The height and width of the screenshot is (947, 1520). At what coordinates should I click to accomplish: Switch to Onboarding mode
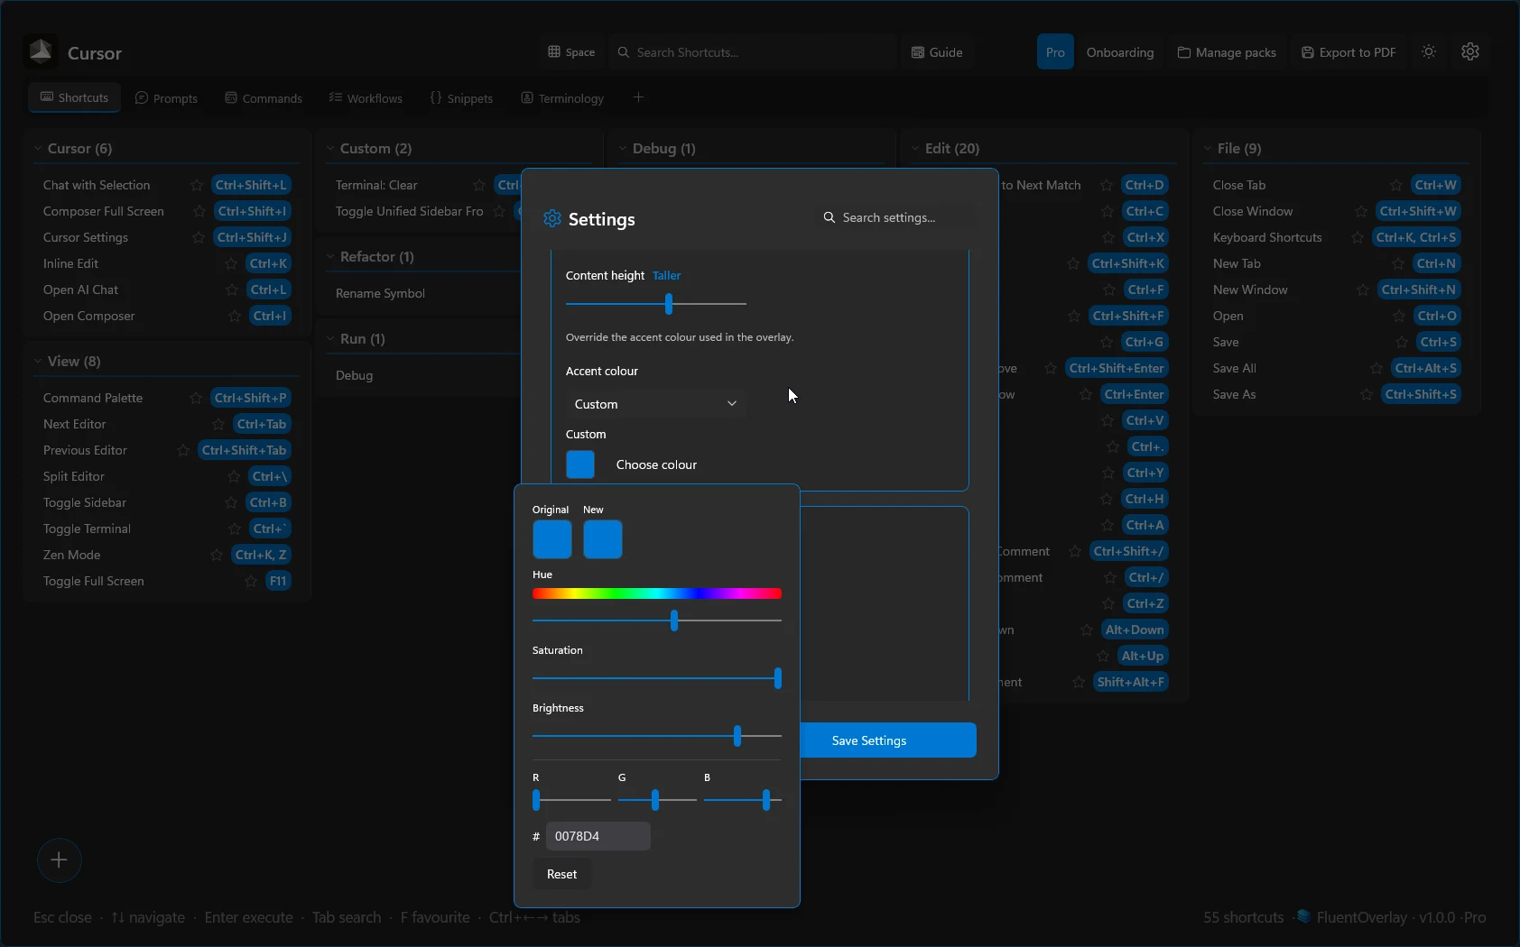1119,52
